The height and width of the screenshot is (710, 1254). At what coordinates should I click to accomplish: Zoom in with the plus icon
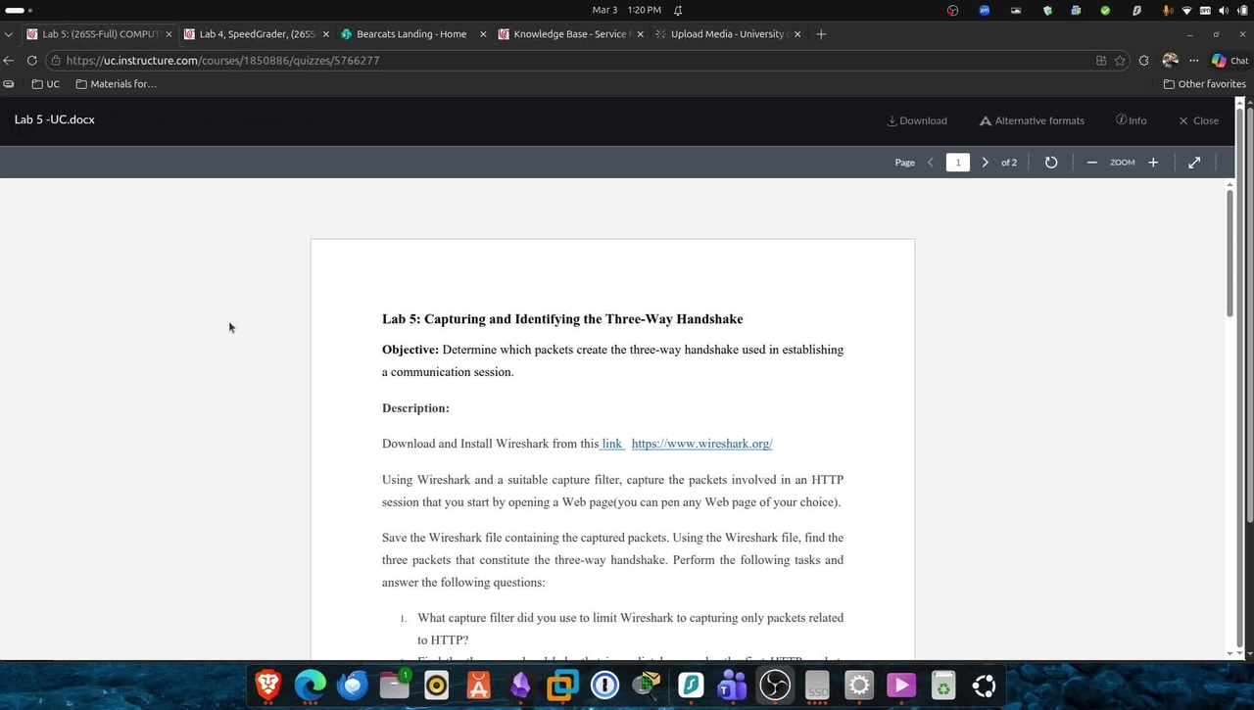1153,163
